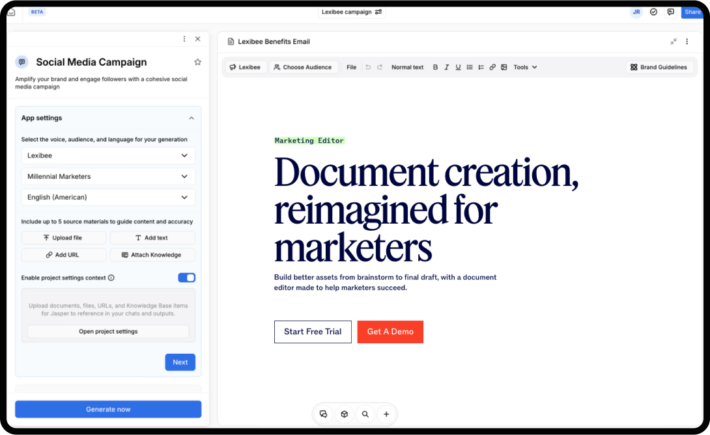This screenshot has height=435, width=710.
Task: Click the Share button
Action: [x=692, y=12]
